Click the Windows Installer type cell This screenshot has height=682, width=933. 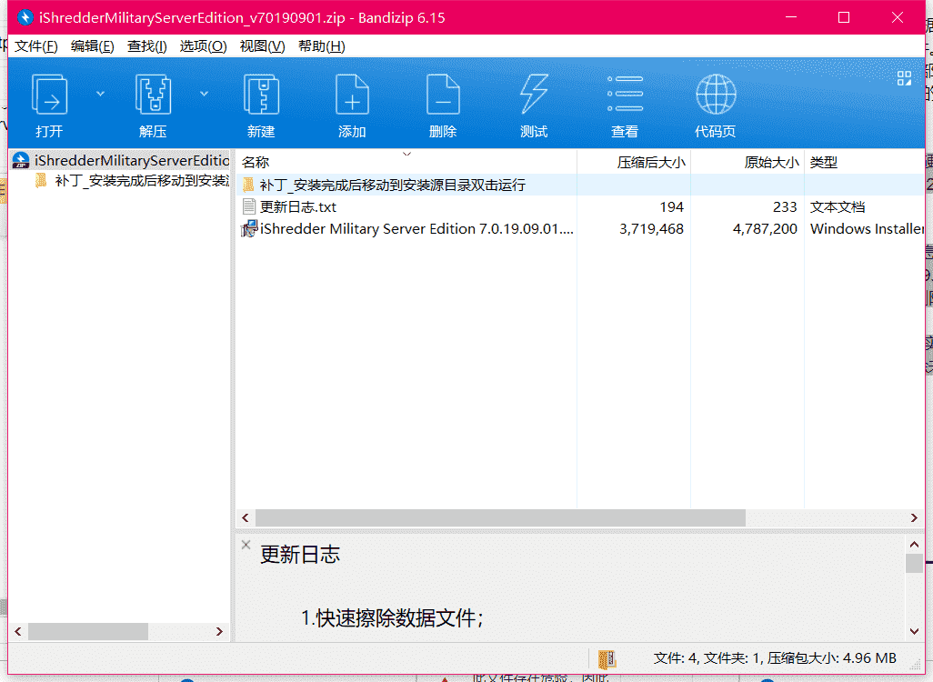tap(867, 229)
